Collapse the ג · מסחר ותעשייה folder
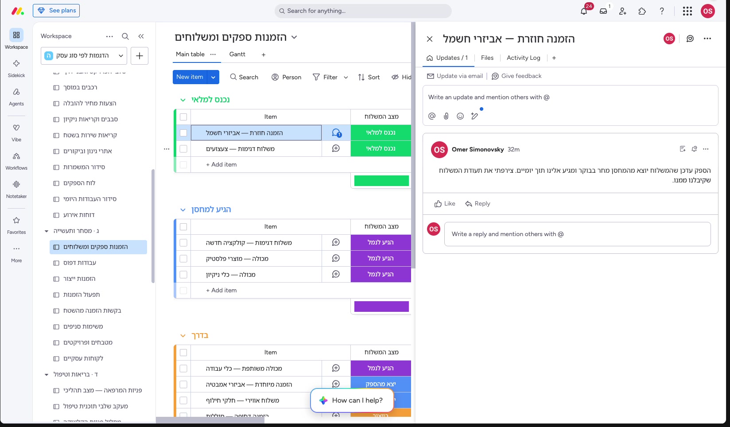Viewport: 730px width, 427px height. coord(47,231)
